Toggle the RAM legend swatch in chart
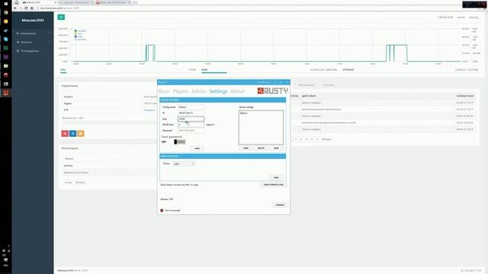Image resolution: width=488 pixels, height=274 pixels. tap(75, 37)
